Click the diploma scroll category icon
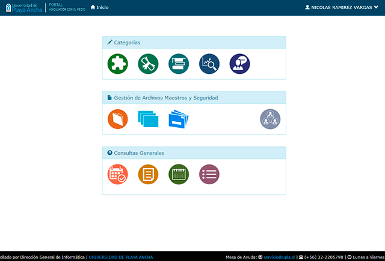385x261 pixels. tap(148, 64)
